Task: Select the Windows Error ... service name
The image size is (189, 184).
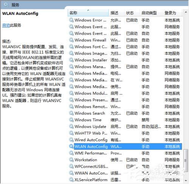Action: pyautogui.click(x=90, y=20)
